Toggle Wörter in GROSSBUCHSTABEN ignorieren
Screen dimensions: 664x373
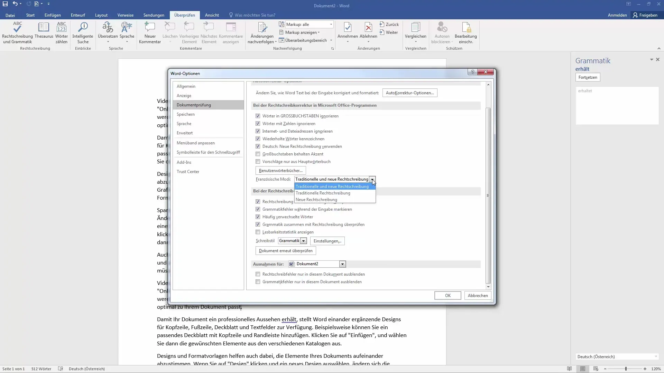tap(258, 116)
